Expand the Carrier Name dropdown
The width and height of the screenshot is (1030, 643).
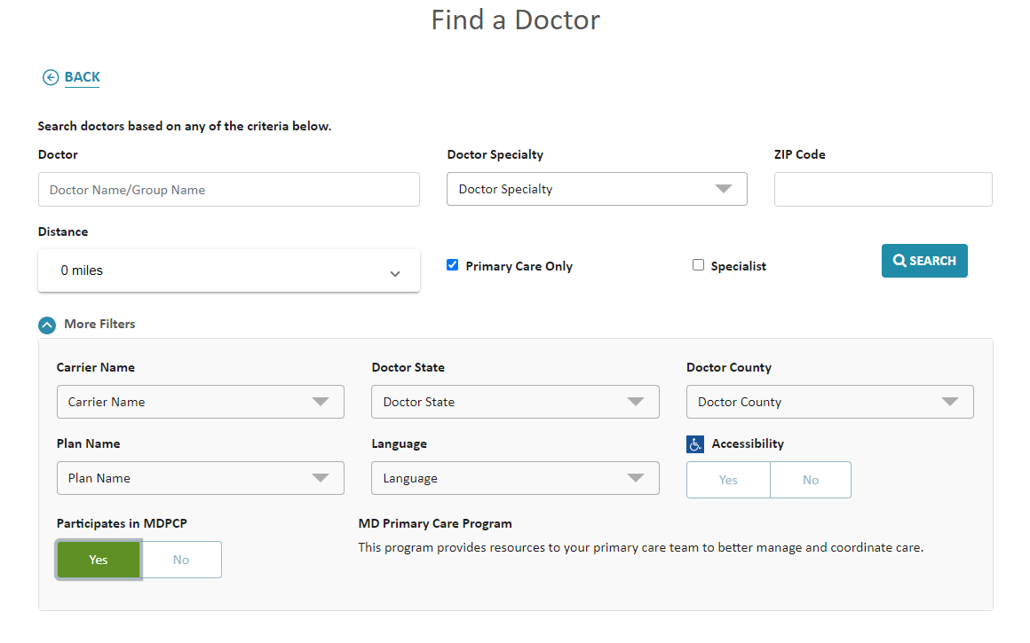[200, 402]
